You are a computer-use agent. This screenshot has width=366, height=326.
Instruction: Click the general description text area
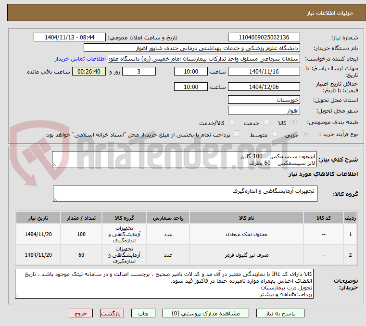pyautogui.click(x=184, y=159)
